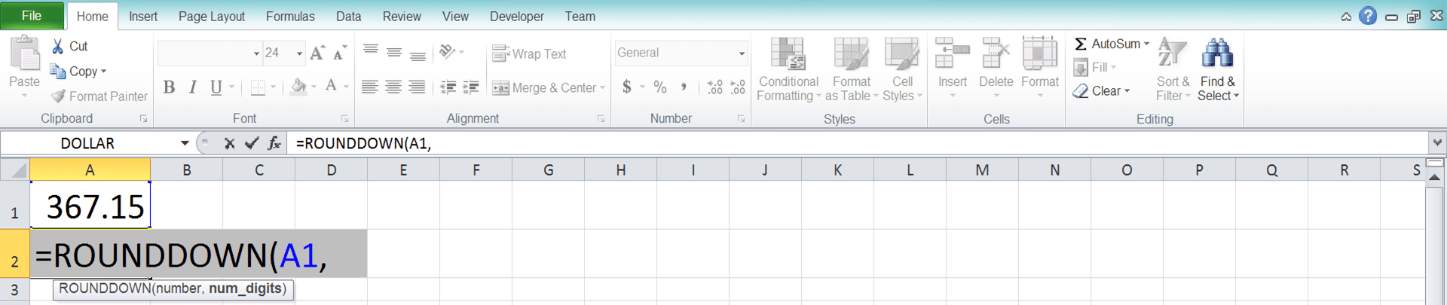Switch to the Data tab
This screenshot has height=305, width=1447.
pos(348,17)
